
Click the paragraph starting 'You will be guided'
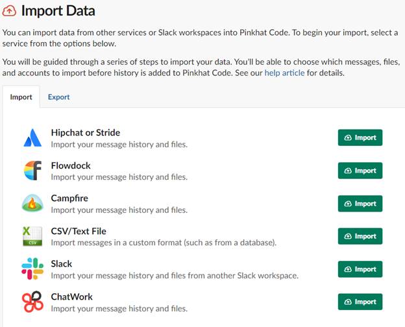point(201,67)
